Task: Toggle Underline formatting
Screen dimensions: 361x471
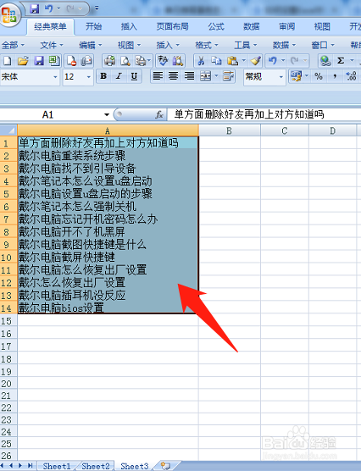Action: pyautogui.click(x=134, y=76)
